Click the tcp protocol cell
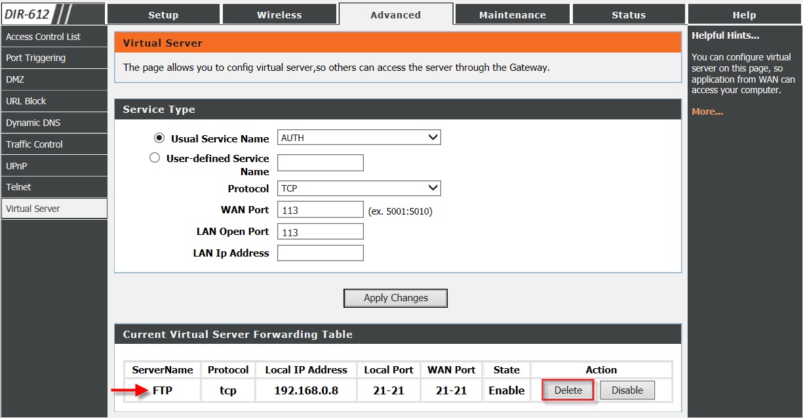Screen dimensions: 803x418 tap(228, 390)
